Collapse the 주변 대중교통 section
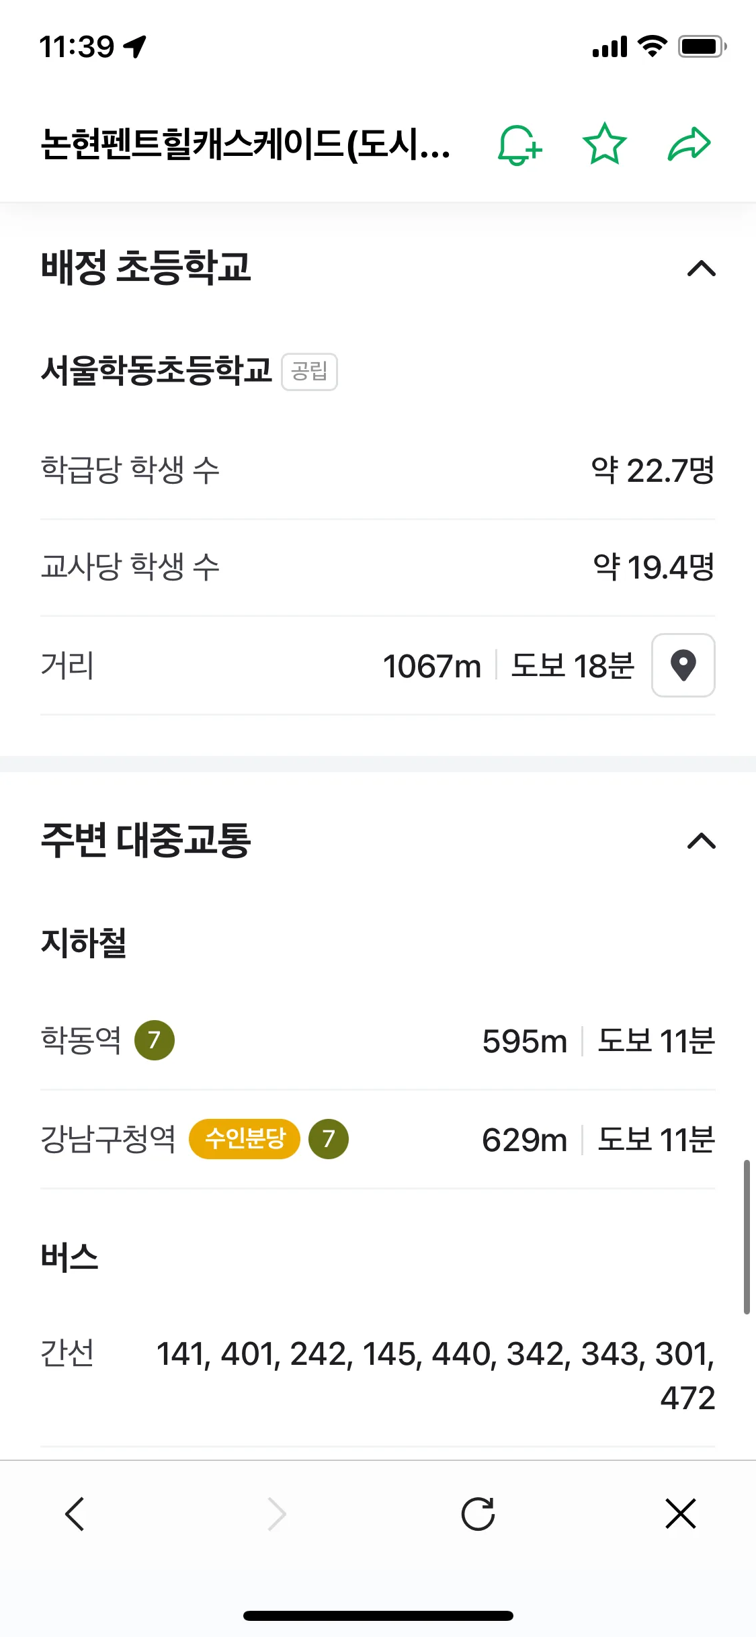Screen dimensions: 756x1637 [702, 841]
